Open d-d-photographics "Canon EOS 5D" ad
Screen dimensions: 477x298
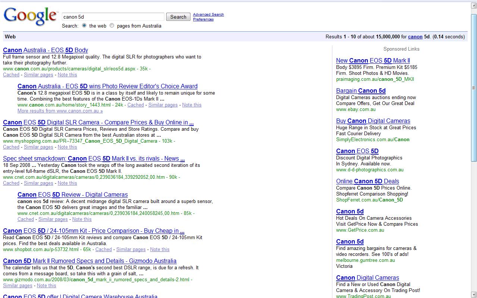tap(357, 151)
